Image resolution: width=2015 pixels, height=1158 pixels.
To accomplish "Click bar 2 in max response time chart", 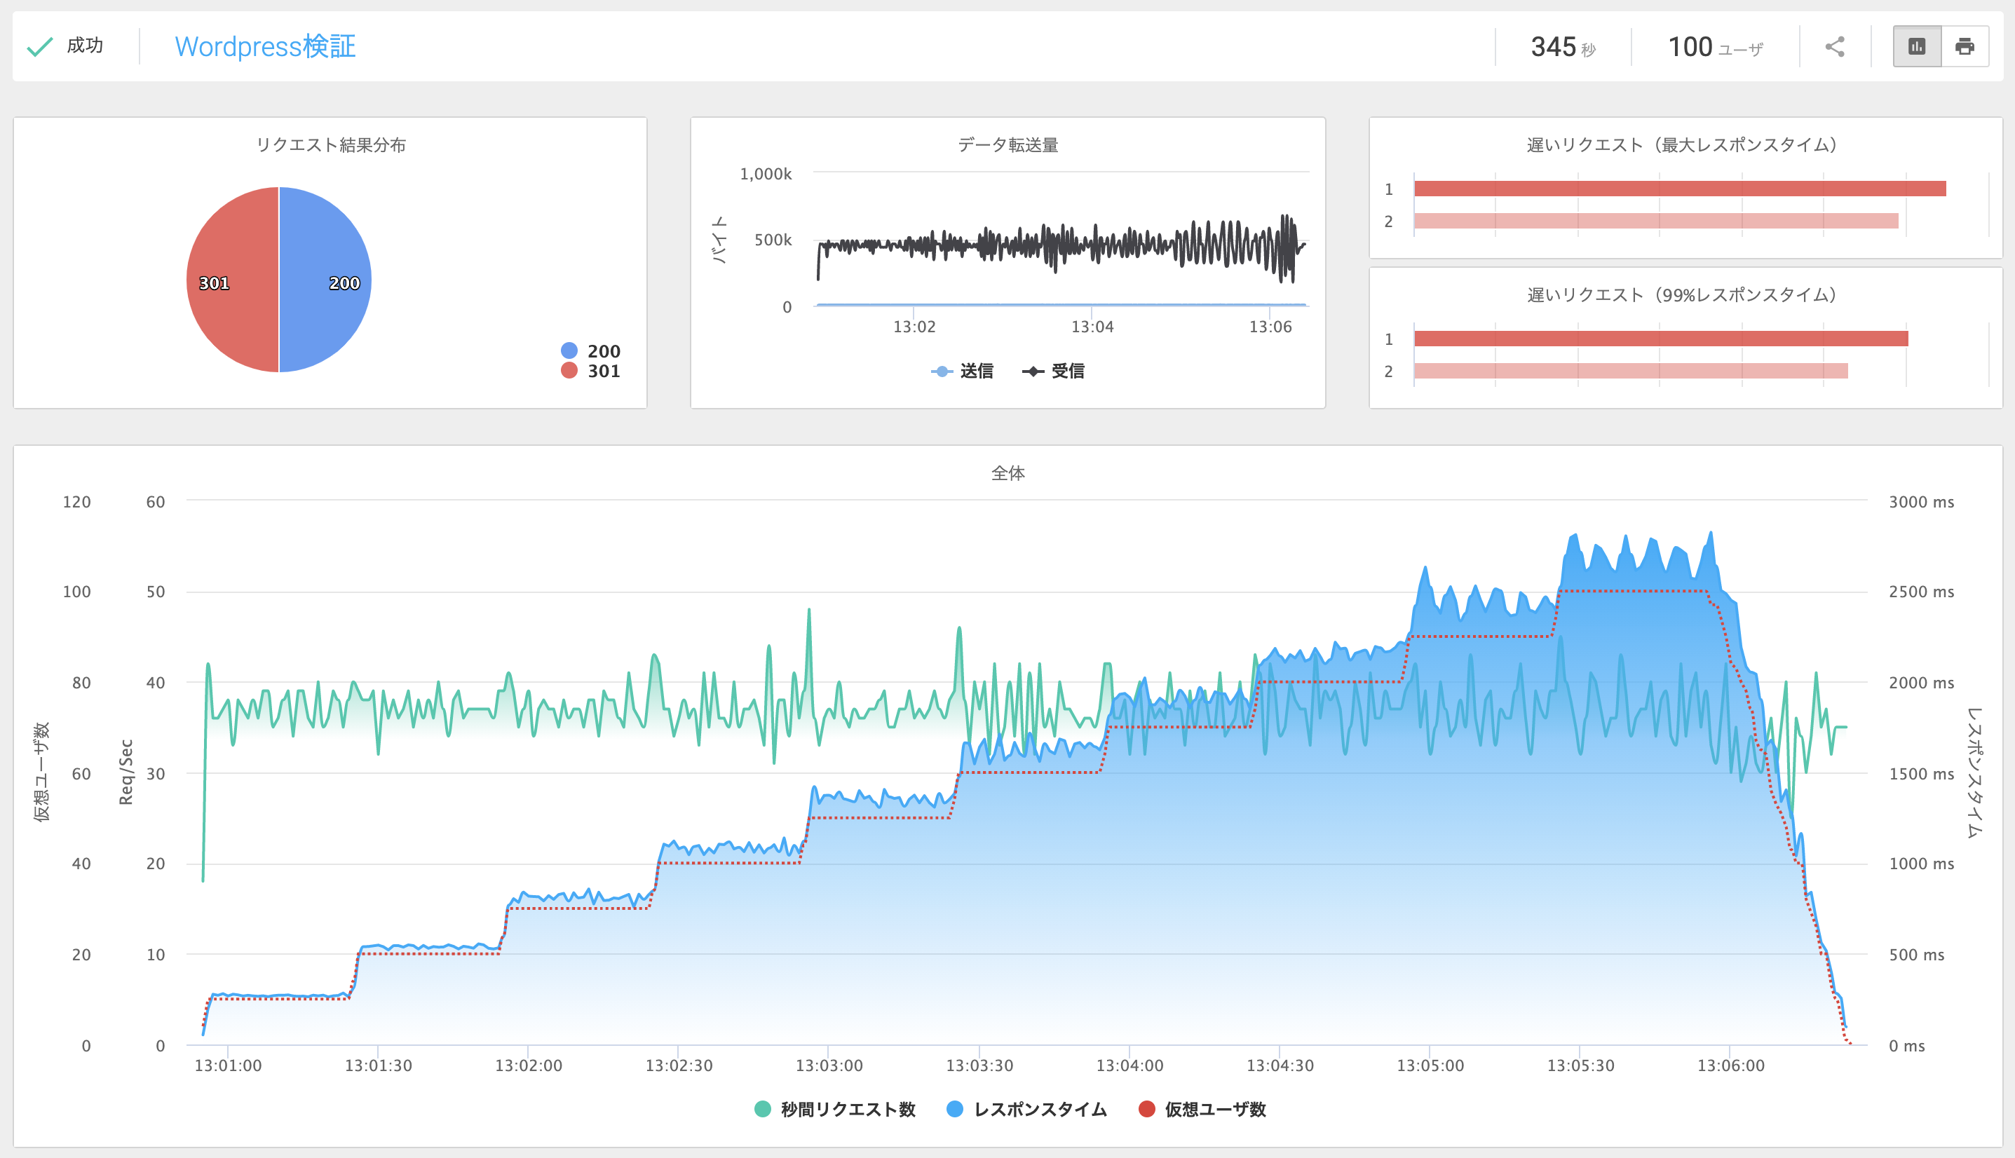I will [x=1655, y=221].
